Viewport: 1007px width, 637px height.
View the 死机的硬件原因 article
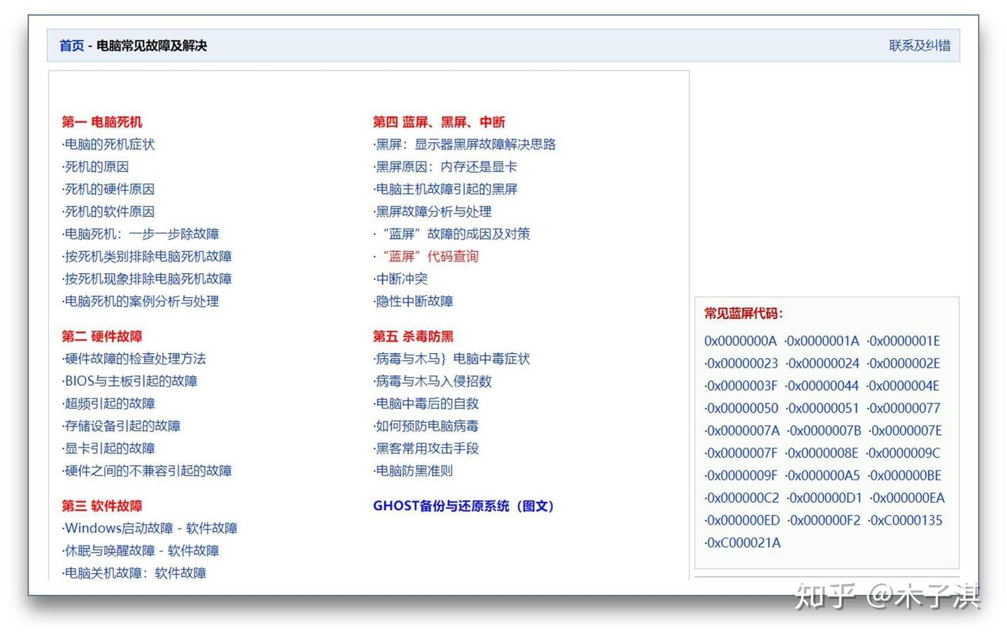point(110,189)
